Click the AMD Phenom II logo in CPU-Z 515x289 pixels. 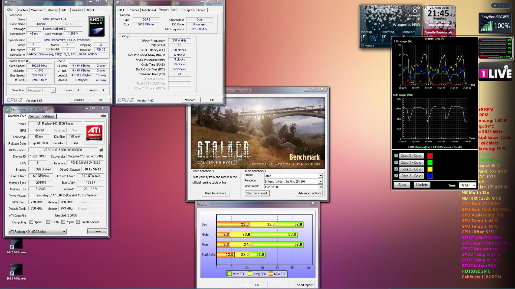[x=96, y=26]
